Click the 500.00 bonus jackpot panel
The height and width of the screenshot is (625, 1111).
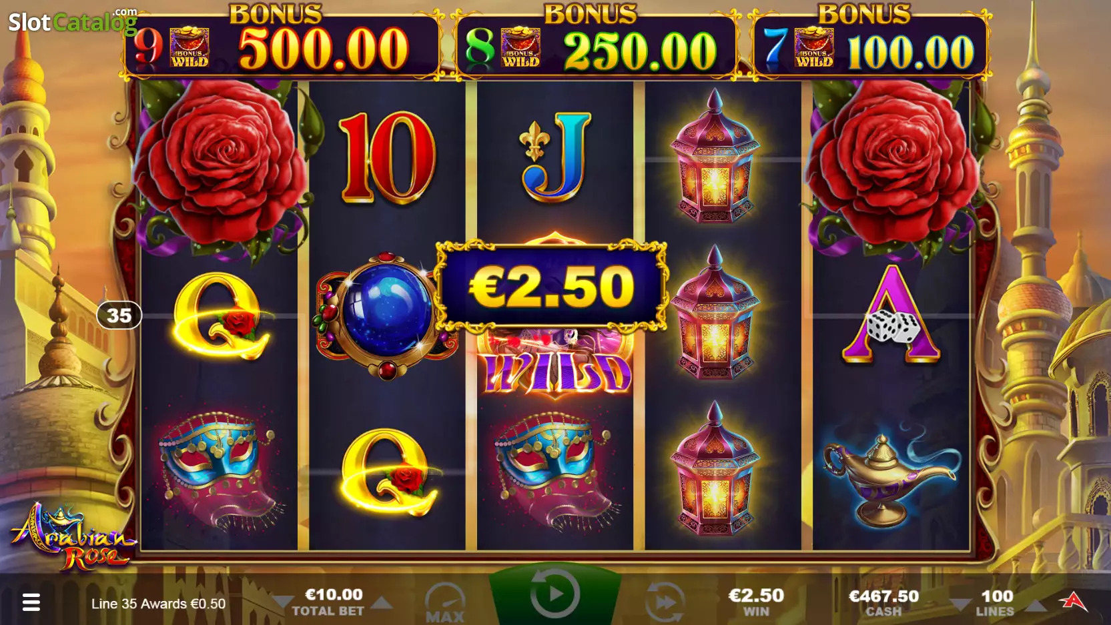click(282, 45)
